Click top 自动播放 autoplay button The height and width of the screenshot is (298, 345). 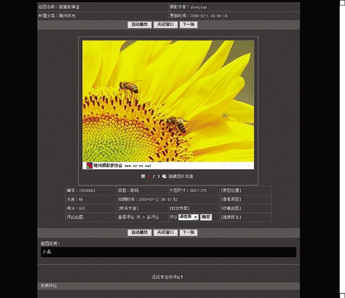[x=140, y=25]
